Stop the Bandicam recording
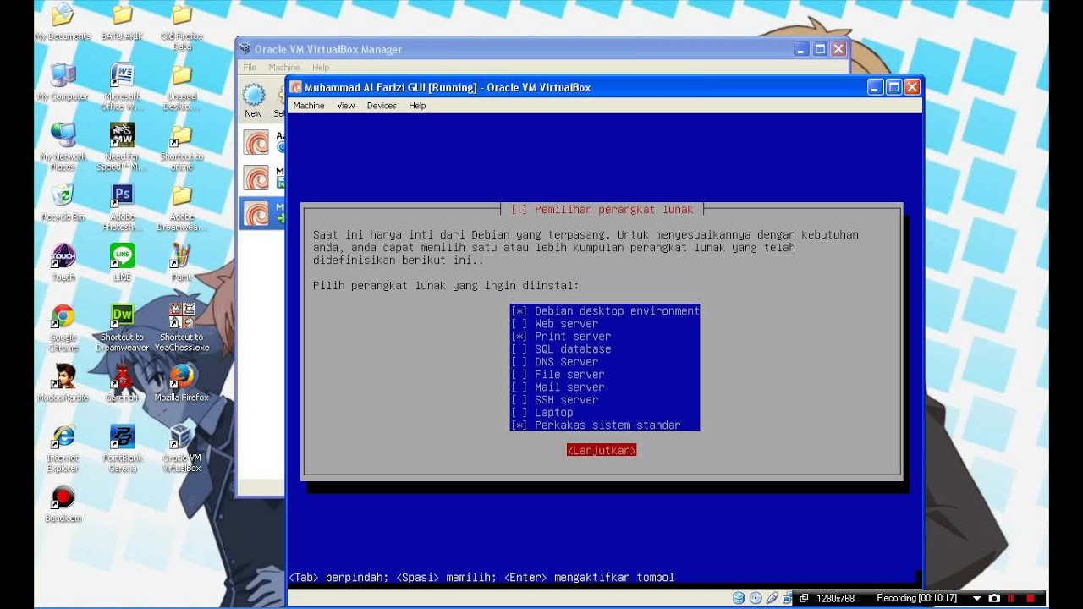This screenshot has width=1083, height=609. [1031, 598]
